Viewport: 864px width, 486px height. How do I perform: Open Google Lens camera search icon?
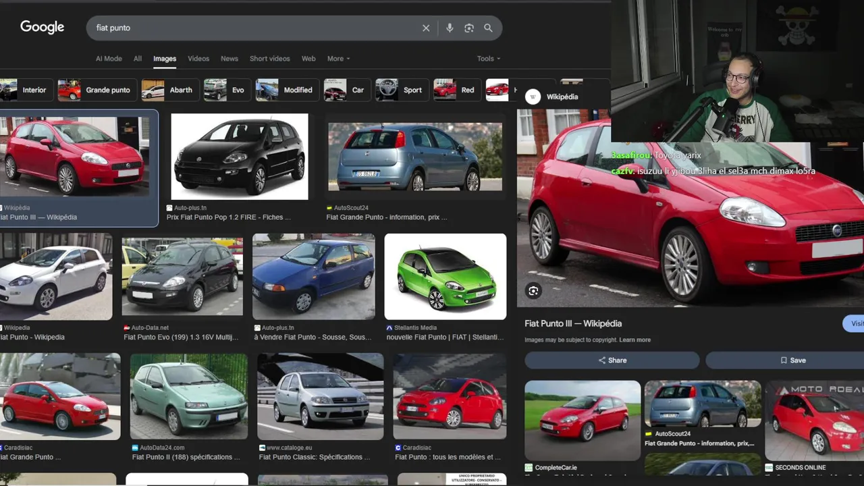point(469,28)
